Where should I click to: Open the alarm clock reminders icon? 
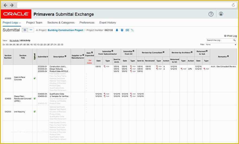pos(122,30)
